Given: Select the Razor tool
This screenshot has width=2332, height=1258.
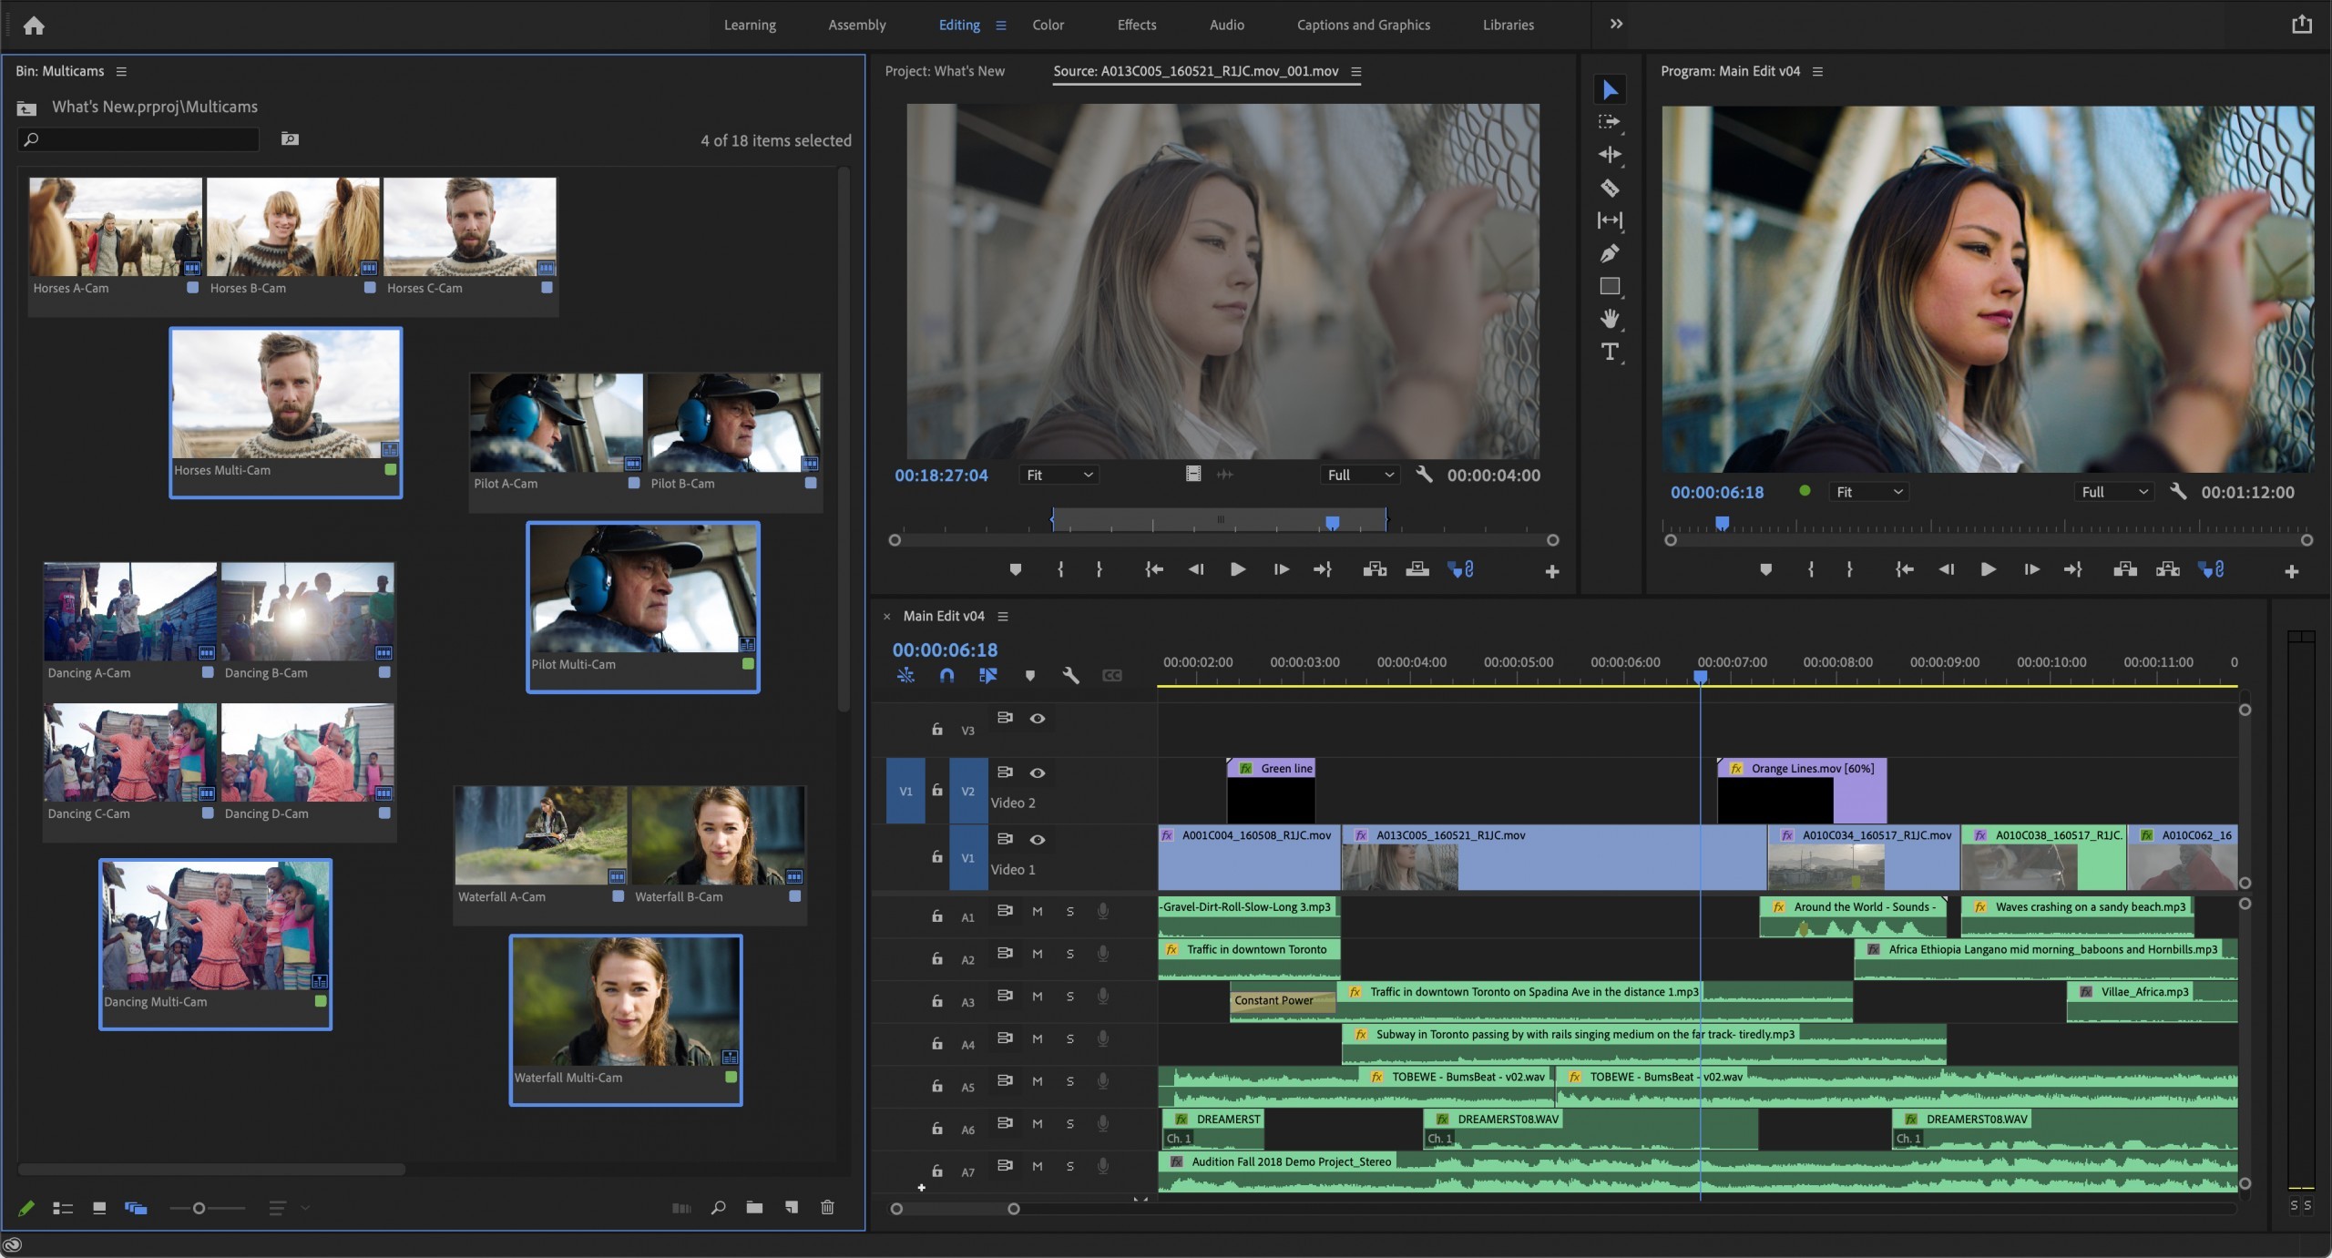Looking at the screenshot, I should [x=1610, y=188].
